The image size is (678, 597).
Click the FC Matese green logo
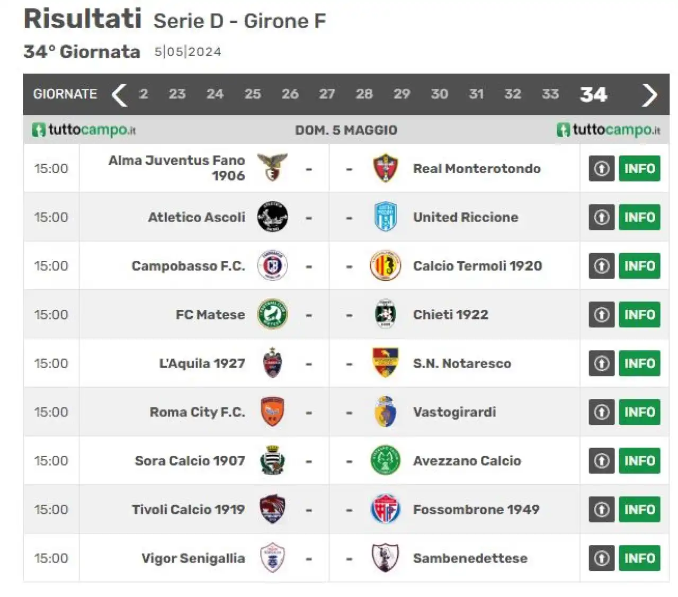click(272, 314)
